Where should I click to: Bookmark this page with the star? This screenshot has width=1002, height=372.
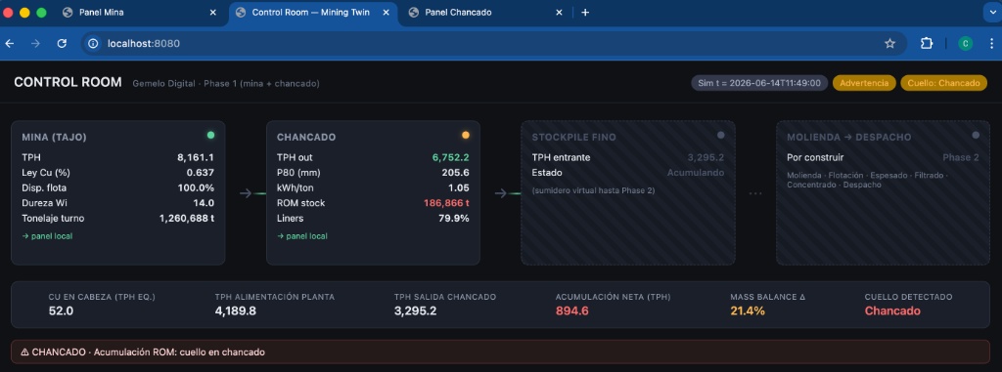889,43
